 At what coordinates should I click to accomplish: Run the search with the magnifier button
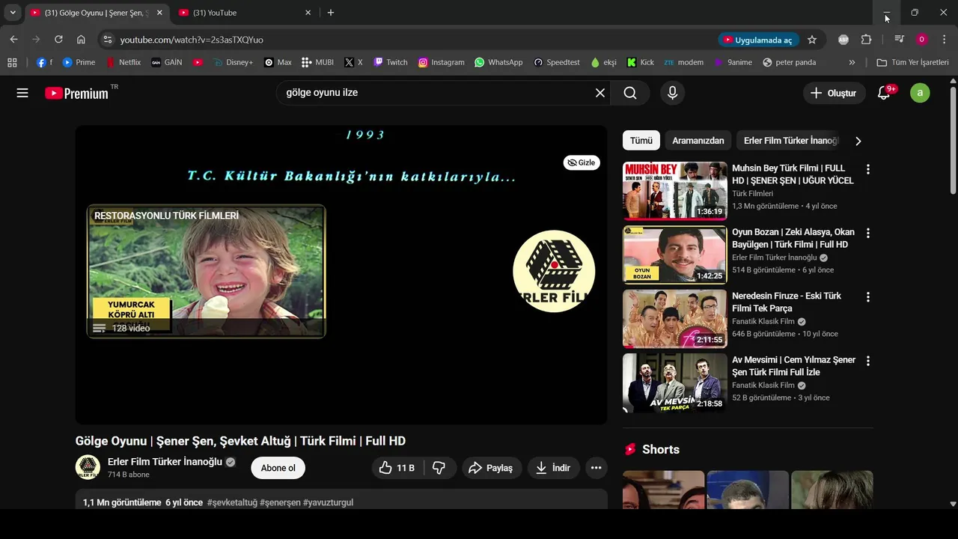click(630, 93)
